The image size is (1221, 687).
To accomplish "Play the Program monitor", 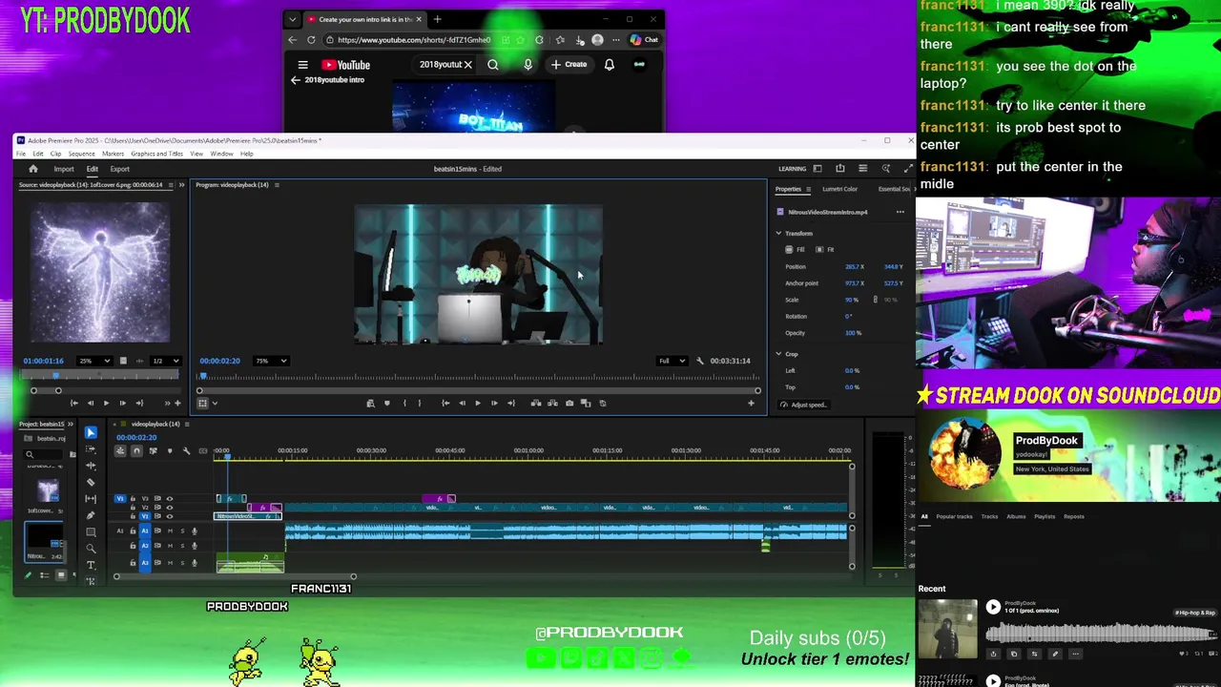I will point(478,403).
